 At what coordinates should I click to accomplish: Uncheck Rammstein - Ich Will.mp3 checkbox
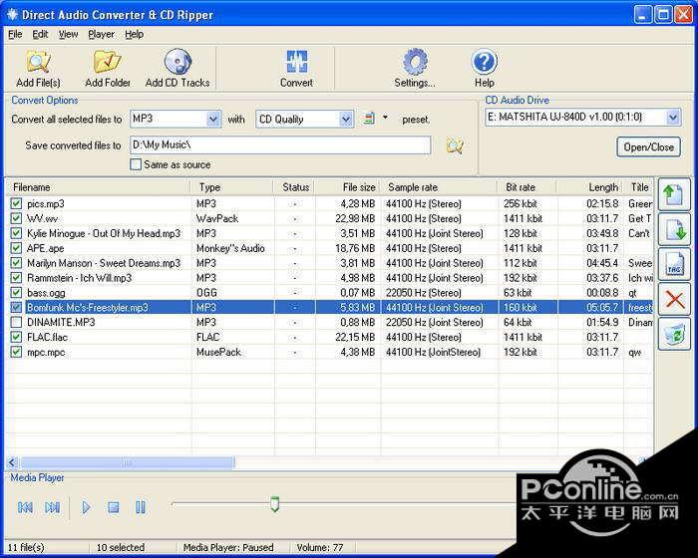[16, 278]
